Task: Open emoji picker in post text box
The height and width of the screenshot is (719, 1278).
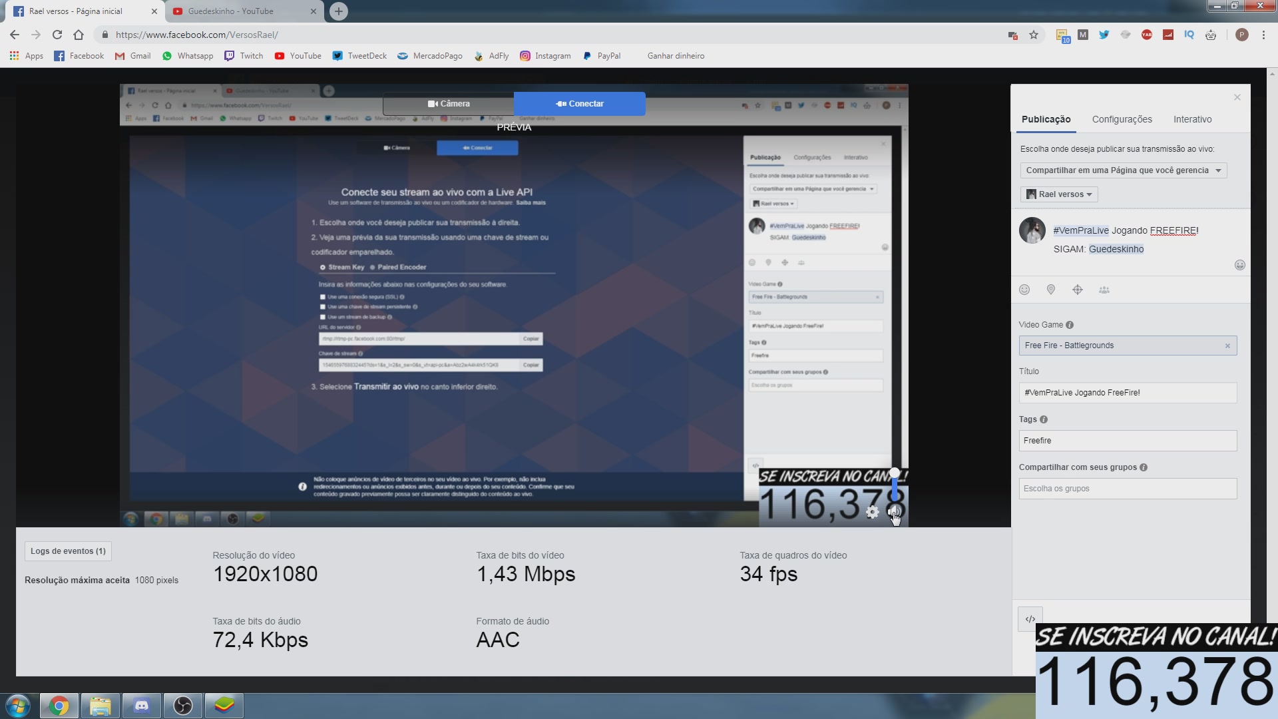Action: tap(1239, 265)
